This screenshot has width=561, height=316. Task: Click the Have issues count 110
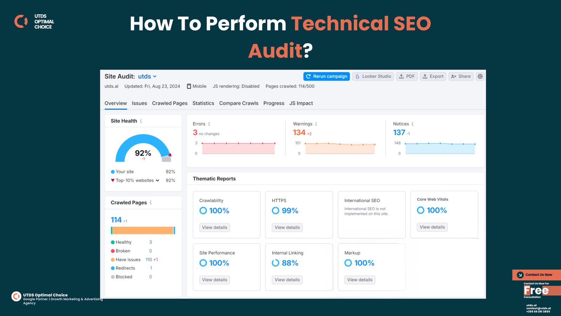(x=149, y=259)
